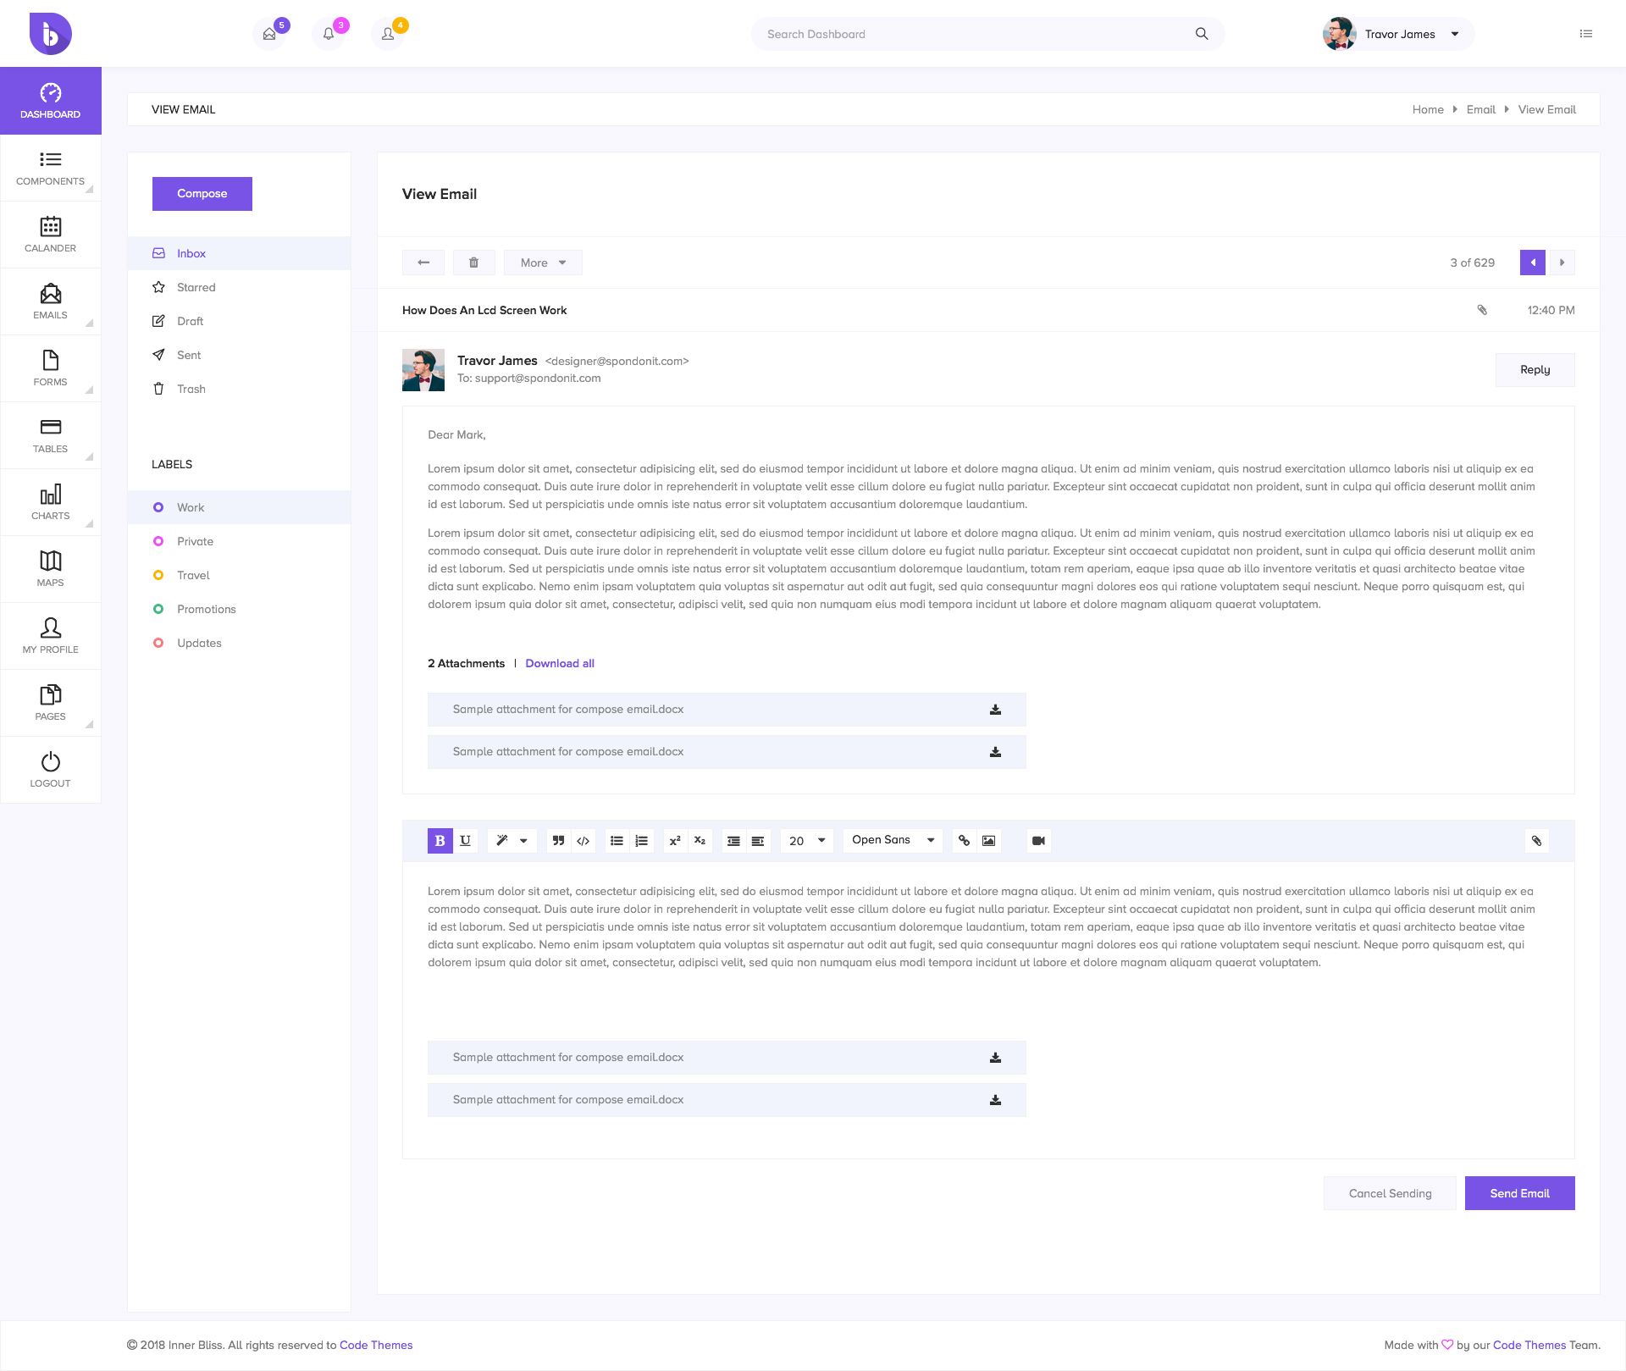Apply superscript formatting
Viewport: 1626px width, 1371px height.
point(675,840)
